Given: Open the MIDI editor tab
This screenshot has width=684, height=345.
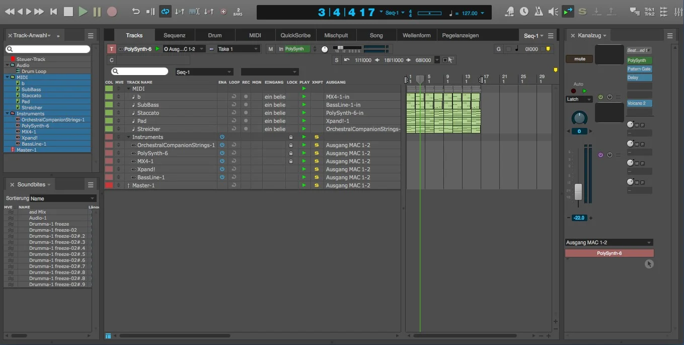Looking at the screenshot, I should tap(255, 35).
